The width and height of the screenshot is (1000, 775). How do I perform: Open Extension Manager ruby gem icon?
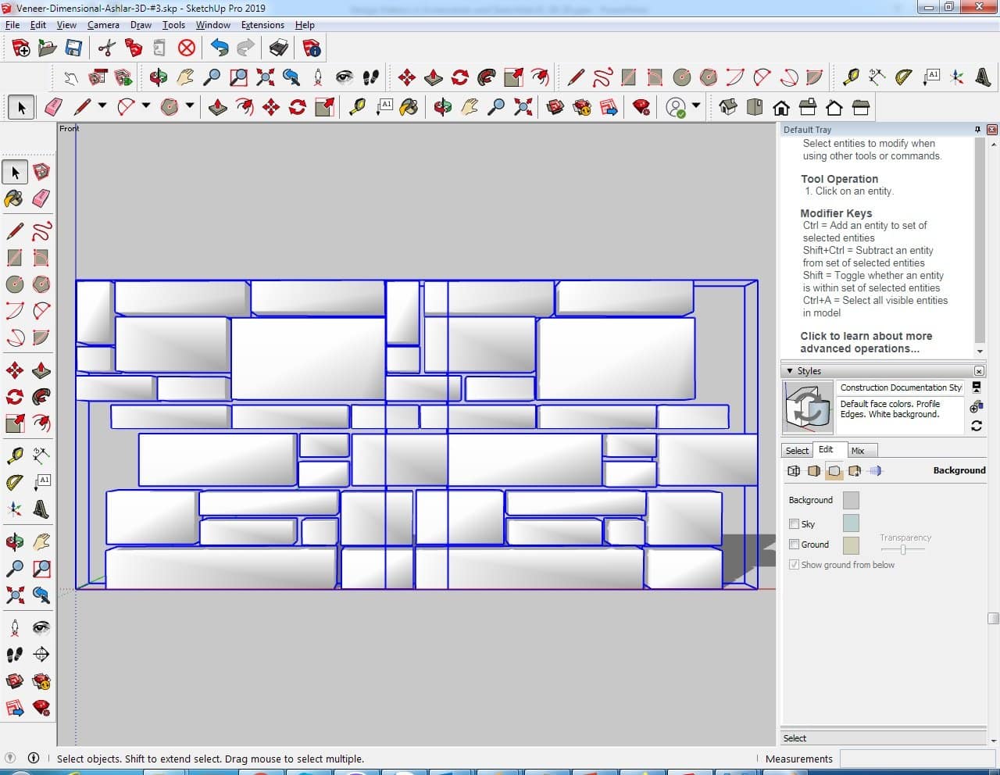tap(641, 107)
